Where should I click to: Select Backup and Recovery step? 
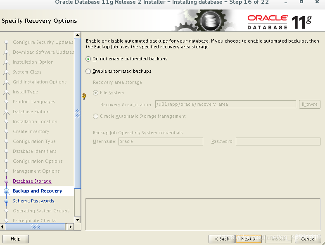pyautogui.click(x=37, y=191)
